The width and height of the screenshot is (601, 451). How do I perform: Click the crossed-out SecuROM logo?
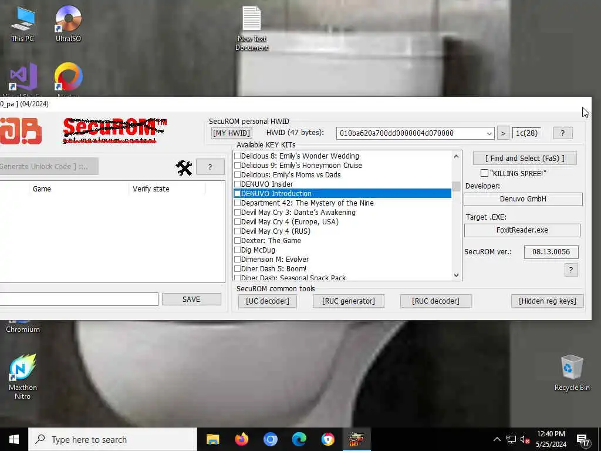tap(114, 130)
